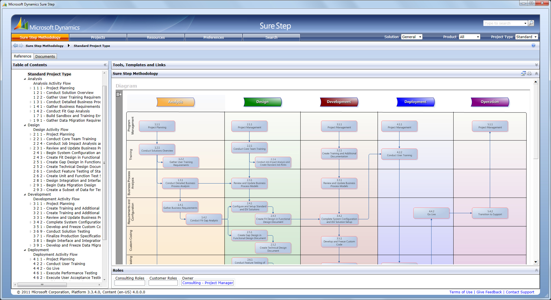Select 4 4 2 - Go Live in tree
551x300 pixels.
click(x=46, y=268)
